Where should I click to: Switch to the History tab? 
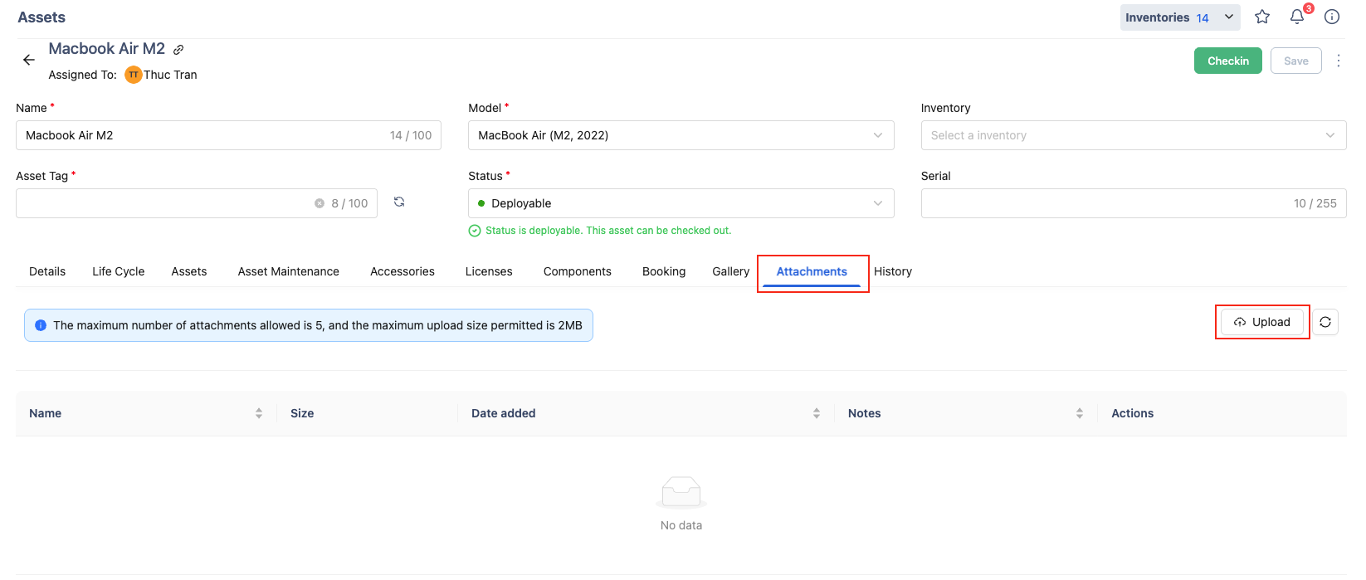tap(893, 271)
